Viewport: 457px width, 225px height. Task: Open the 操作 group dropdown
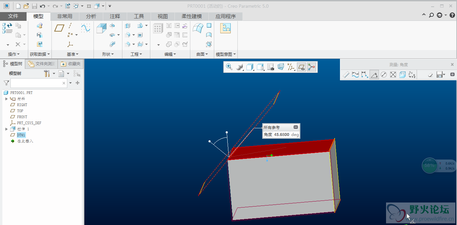[x=14, y=54]
